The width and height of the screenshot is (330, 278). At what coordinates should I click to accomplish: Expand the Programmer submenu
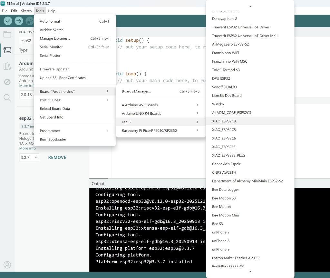75,131
